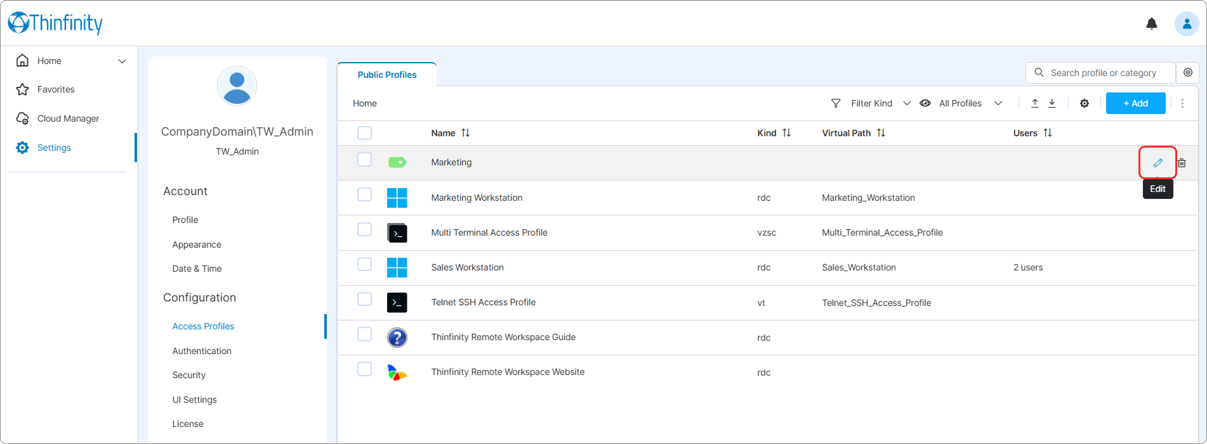The image size is (1207, 444).
Task: Click the 2 users cell for Sales Workstation
Action: pyautogui.click(x=1028, y=267)
